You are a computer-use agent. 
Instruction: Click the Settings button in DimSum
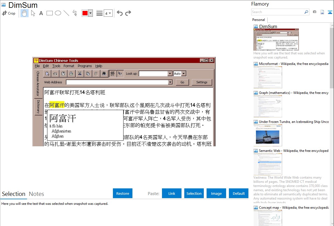[x=202, y=82]
